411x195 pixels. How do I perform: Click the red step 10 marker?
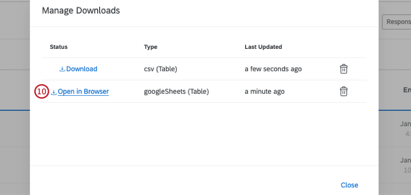[x=42, y=91]
